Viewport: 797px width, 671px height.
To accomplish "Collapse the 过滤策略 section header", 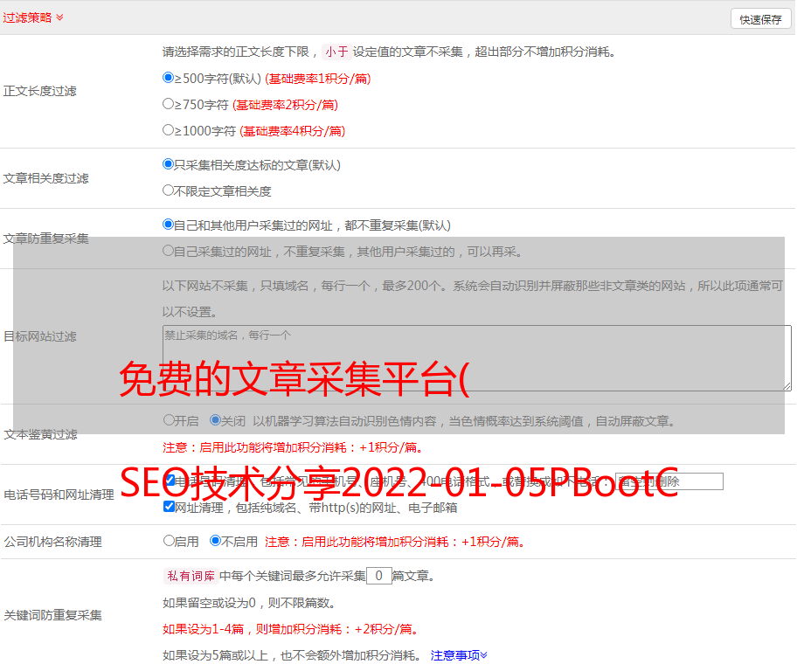I will [33, 17].
